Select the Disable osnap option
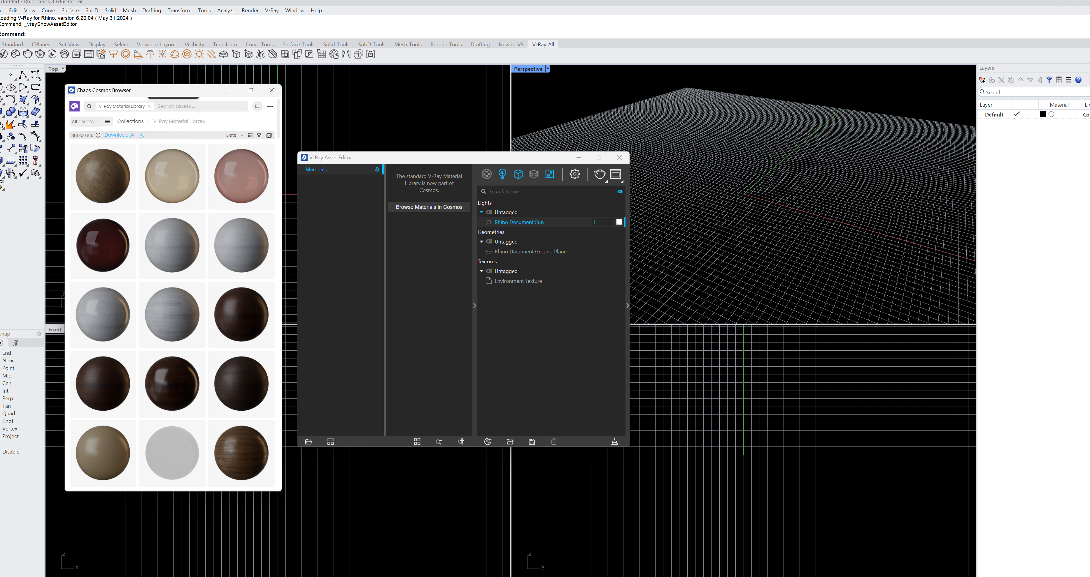 click(11, 452)
